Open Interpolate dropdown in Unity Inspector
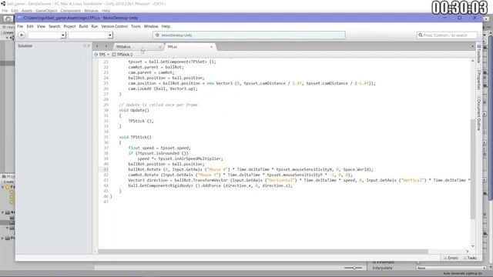 451,268
